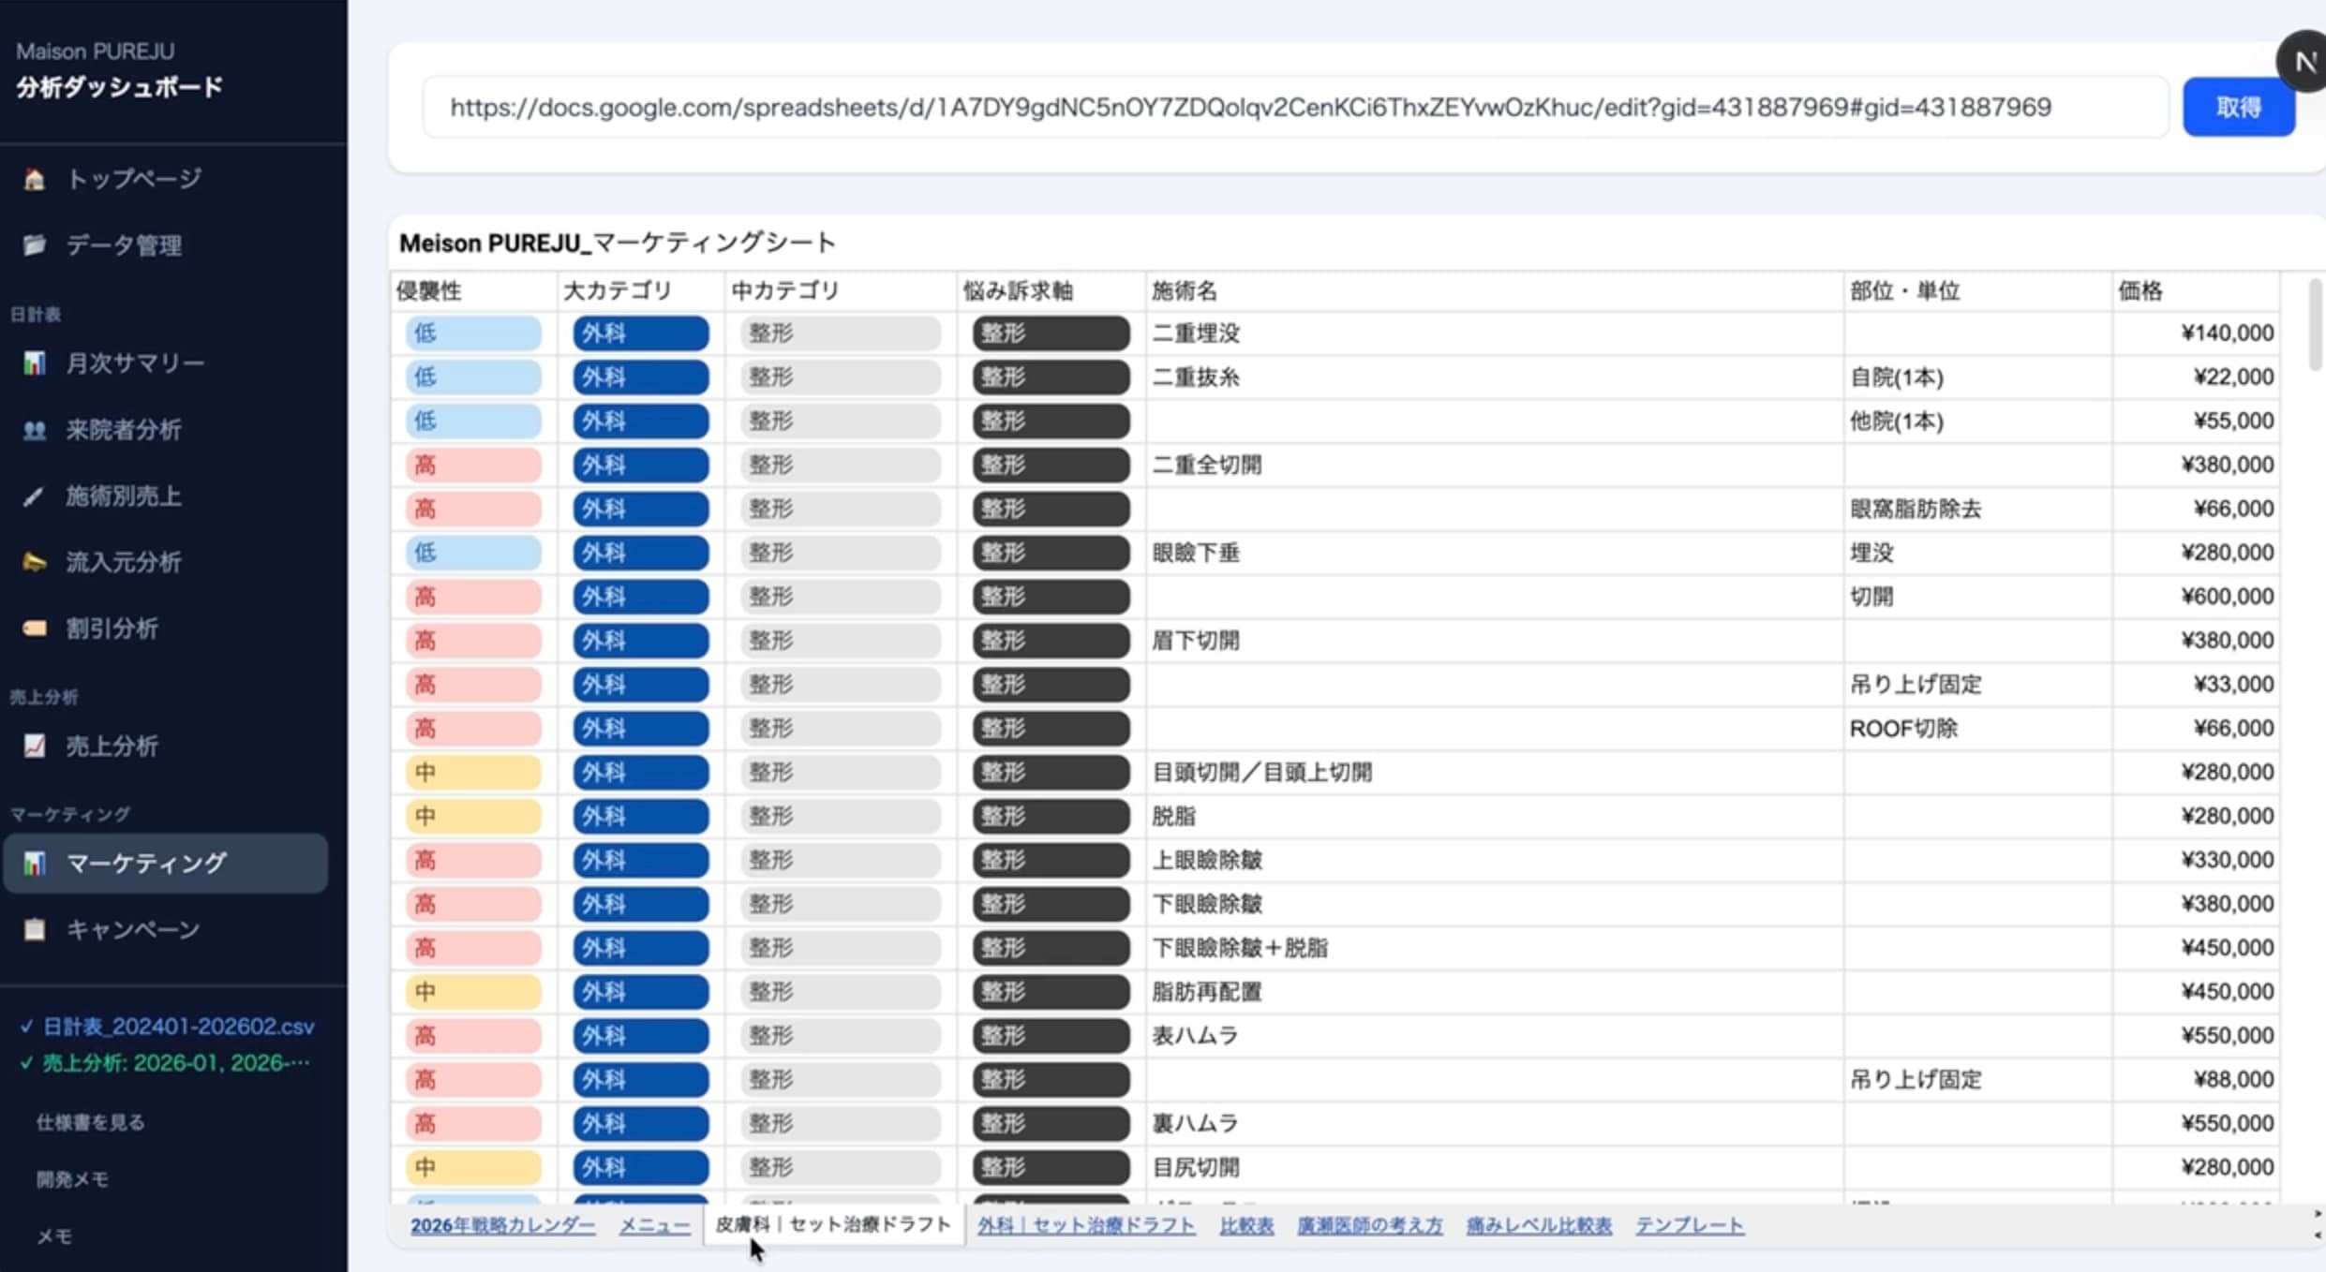This screenshot has height=1272, width=2326.
Task: Open the トップページ home icon
Action: (35, 178)
